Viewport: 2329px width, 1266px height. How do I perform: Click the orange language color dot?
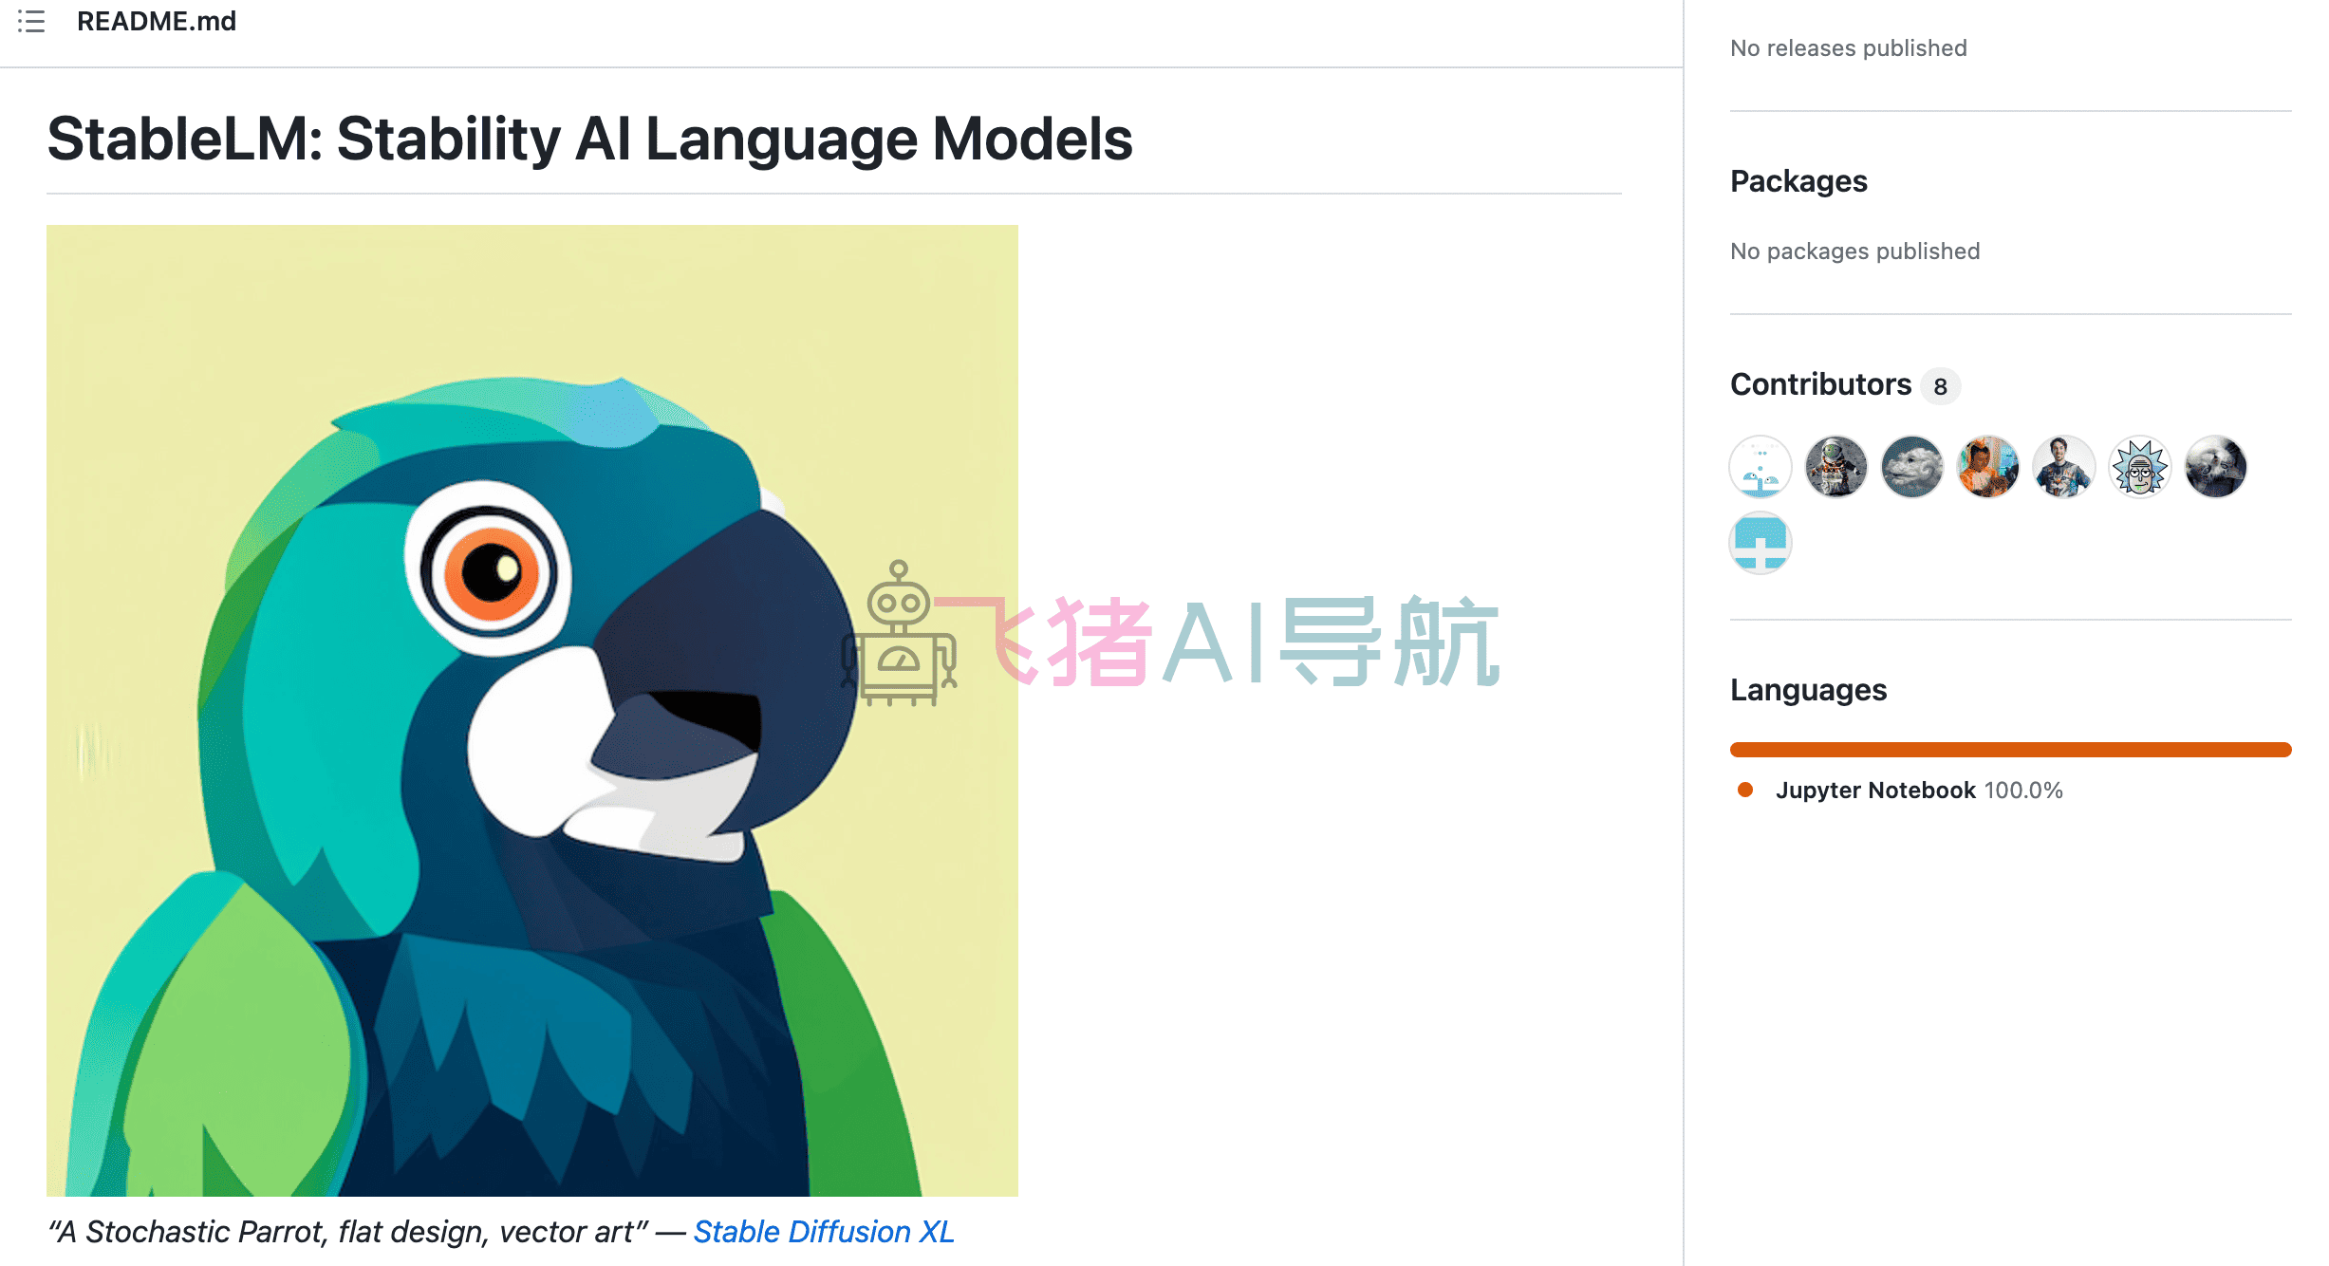pos(1744,790)
